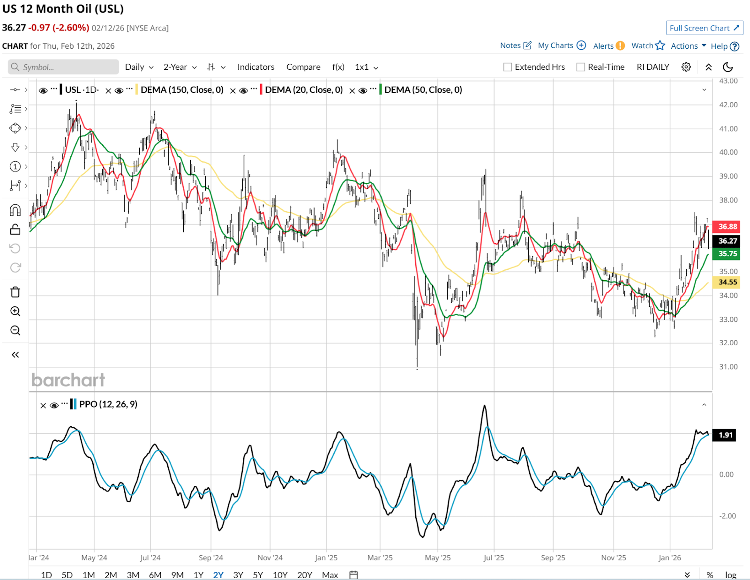Click the zoom out magnifier icon
Viewport: 750px width, 580px height.
[15, 331]
